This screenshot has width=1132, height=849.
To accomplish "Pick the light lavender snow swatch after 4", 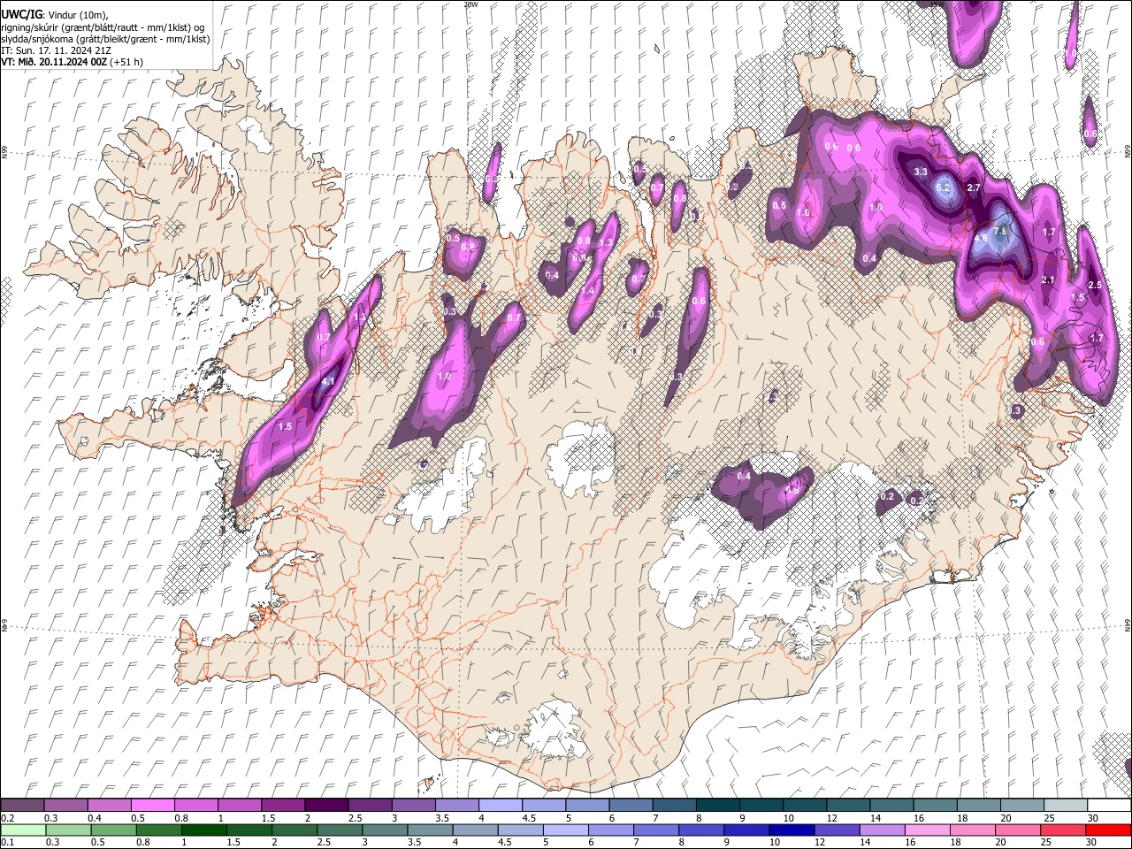I will pos(501,806).
